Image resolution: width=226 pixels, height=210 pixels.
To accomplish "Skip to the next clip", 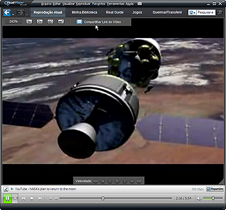I will [40, 199].
